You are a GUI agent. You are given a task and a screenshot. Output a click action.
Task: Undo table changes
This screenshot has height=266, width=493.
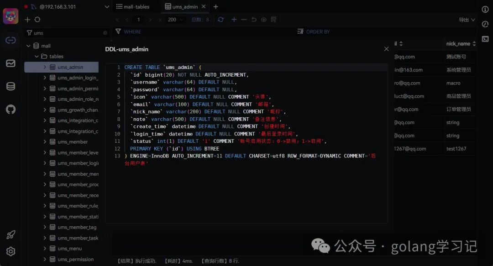254,20
